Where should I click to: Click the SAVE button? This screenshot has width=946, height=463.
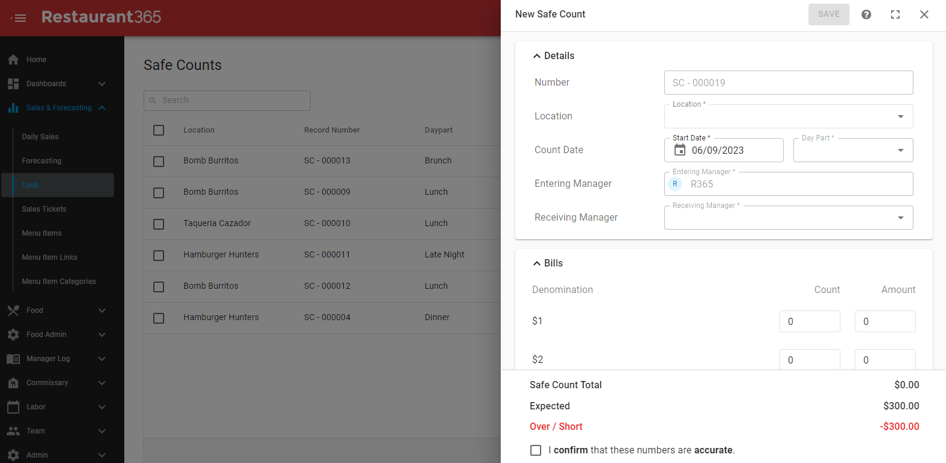829,14
